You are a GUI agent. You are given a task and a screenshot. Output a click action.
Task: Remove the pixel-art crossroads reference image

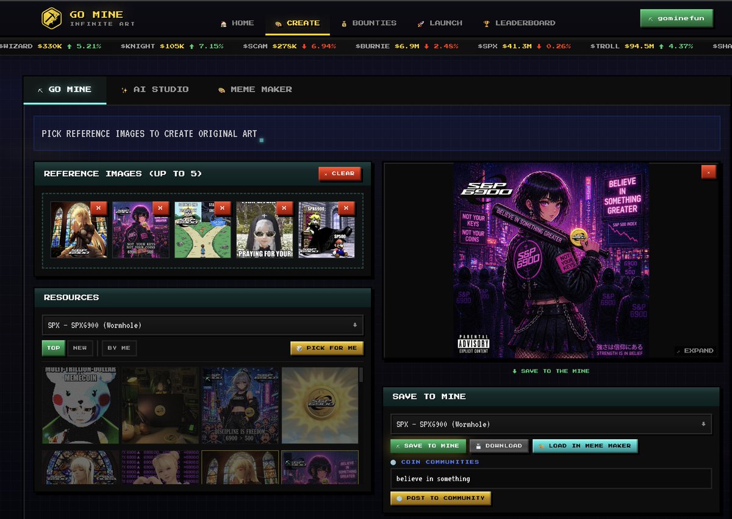point(223,208)
